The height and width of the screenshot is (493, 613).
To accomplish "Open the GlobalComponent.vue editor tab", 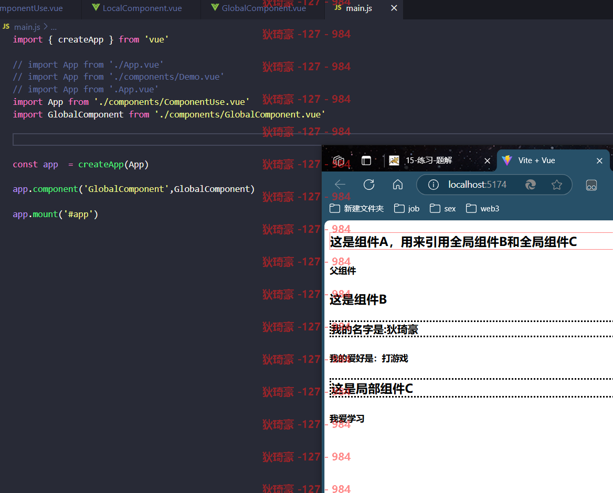I will pos(263,8).
